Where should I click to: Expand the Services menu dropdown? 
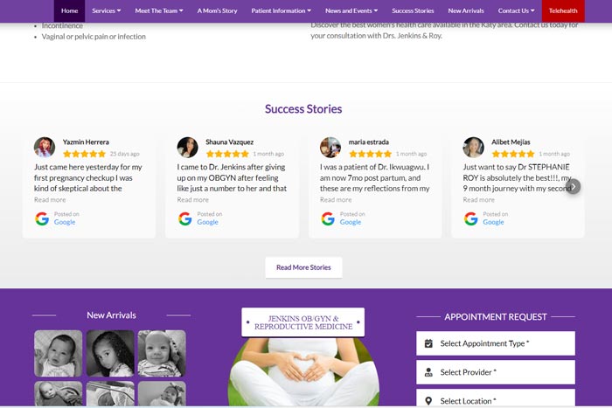coord(106,11)
